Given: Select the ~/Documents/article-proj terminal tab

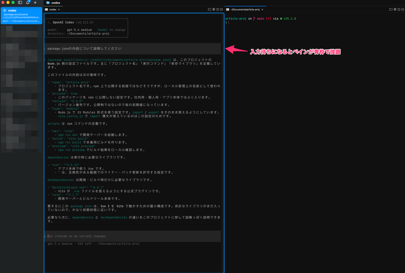Looking at the screenshot, I should [245, 9].
